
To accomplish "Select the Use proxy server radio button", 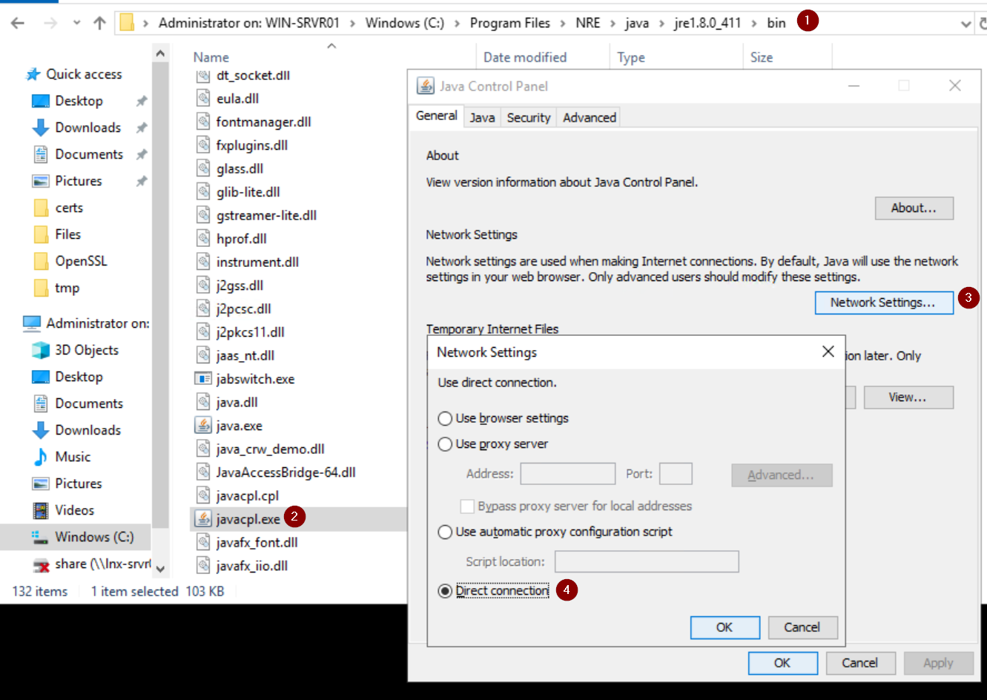I will (x=445, y=444).
